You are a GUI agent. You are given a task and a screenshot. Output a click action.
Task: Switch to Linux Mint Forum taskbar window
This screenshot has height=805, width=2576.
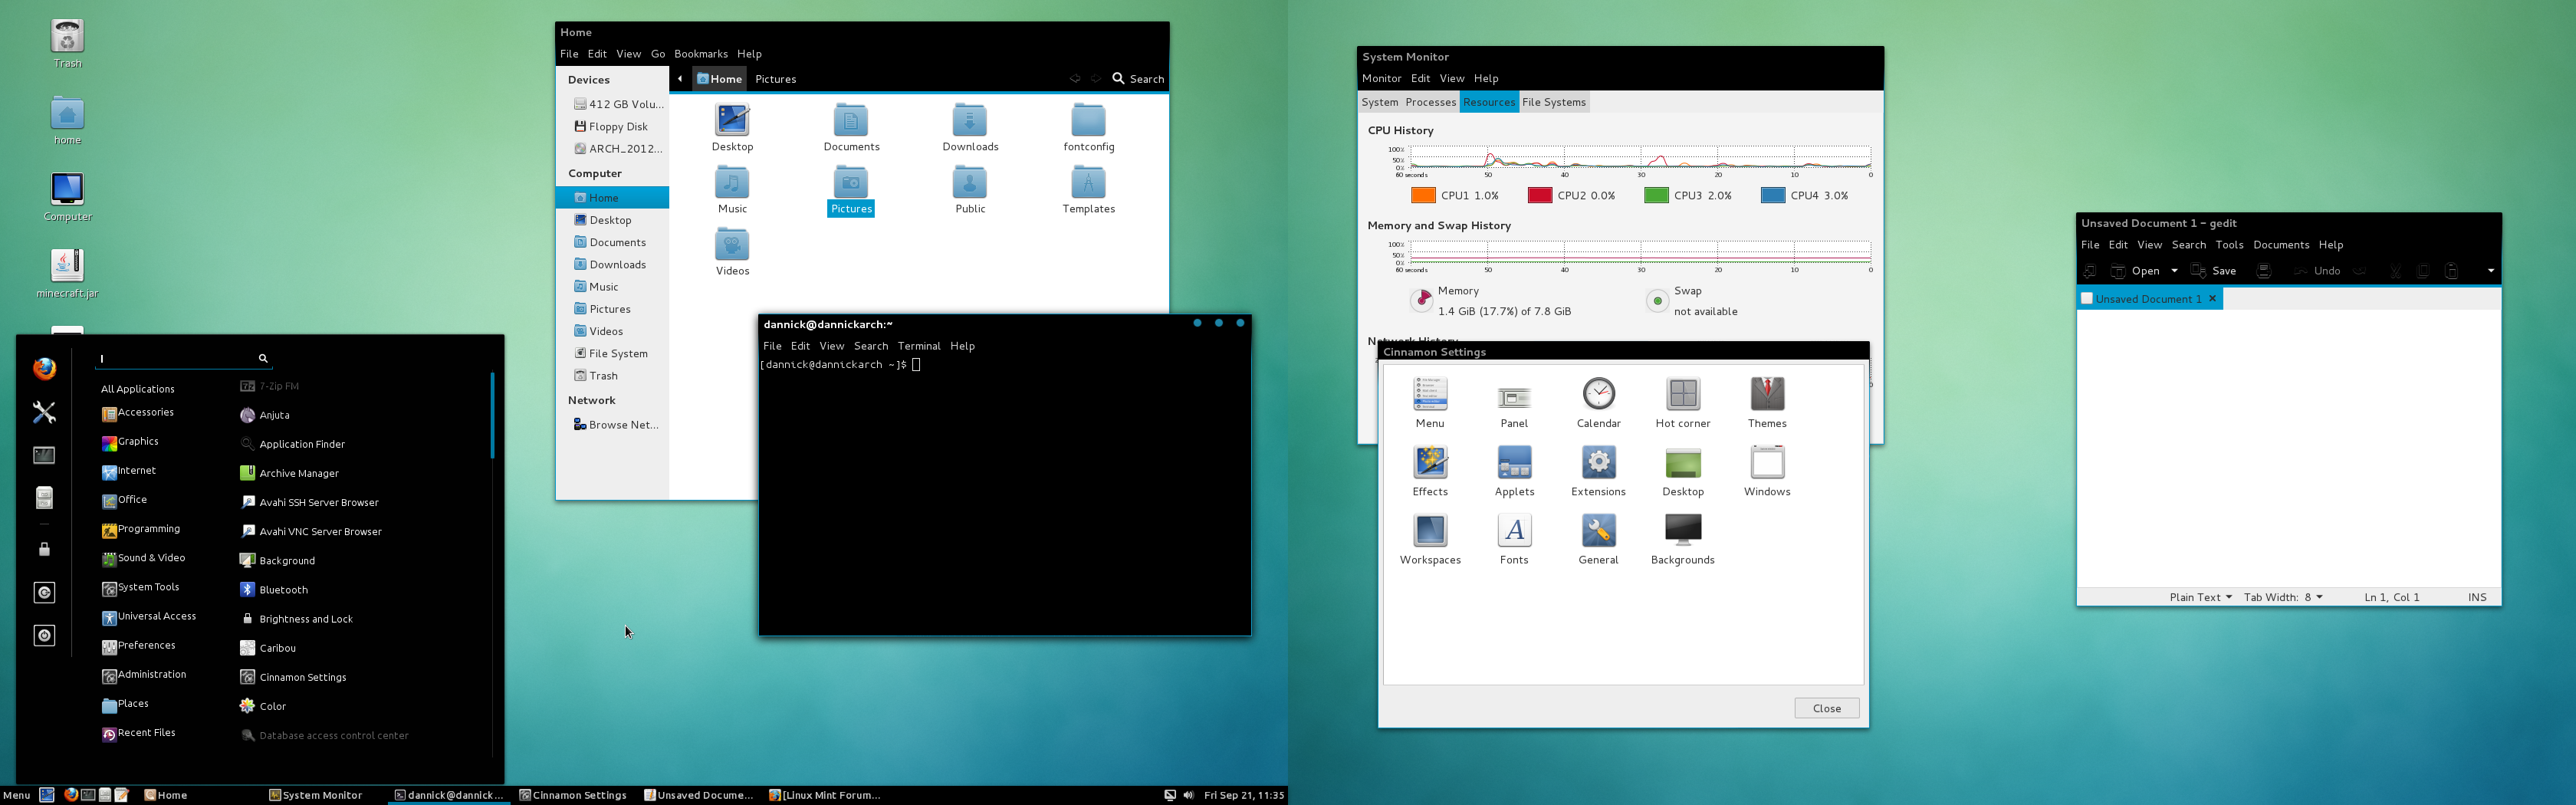(x=824, y=795)
